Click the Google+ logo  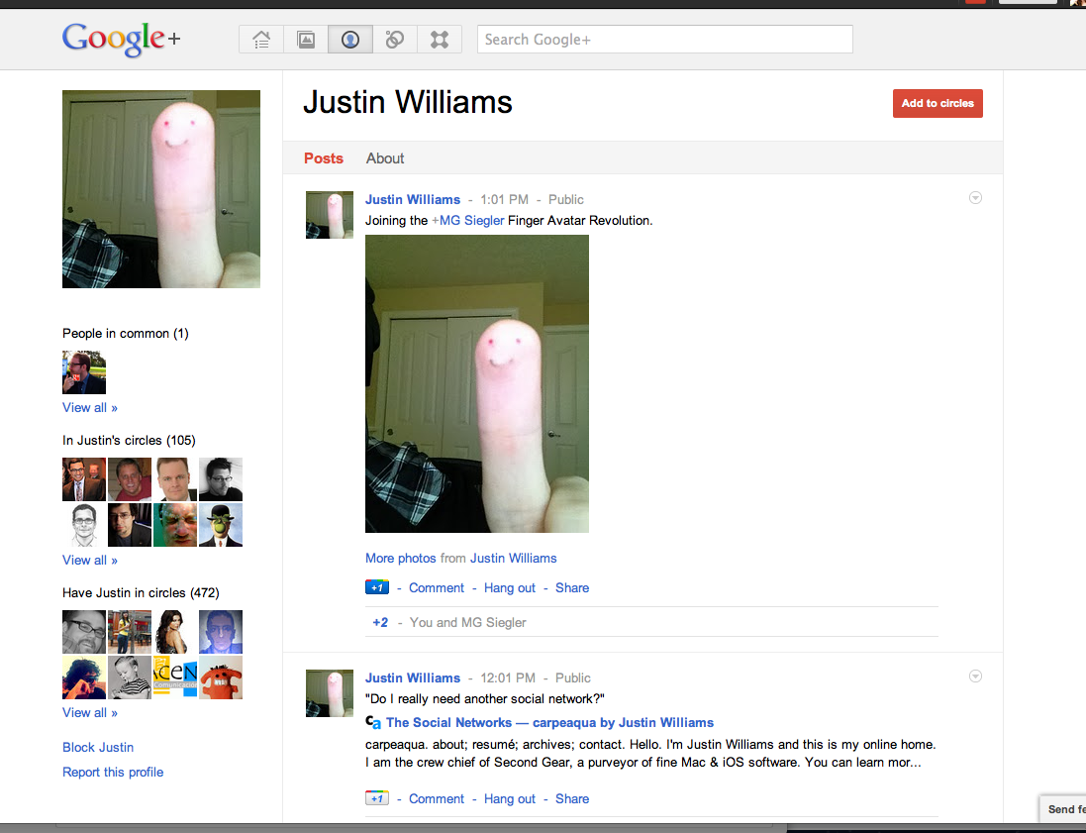pyautogui.click(x=121, y=39)
